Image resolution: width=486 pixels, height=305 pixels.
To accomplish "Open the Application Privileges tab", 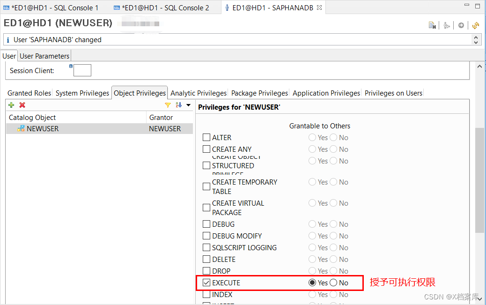I will point(326,93).
